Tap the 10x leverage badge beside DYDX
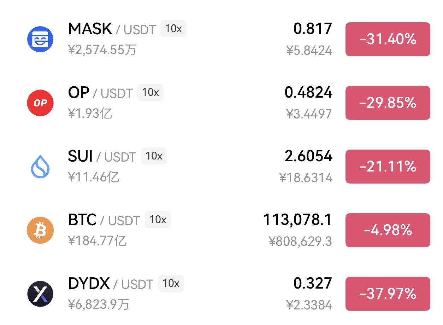 click(x=171, y=283)
